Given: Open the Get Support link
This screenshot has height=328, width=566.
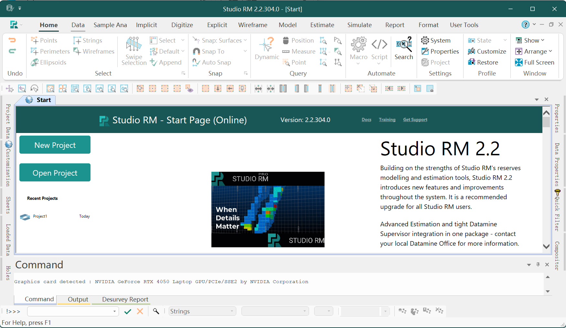Looking at the screenshot, I should (x=415, y=119).
